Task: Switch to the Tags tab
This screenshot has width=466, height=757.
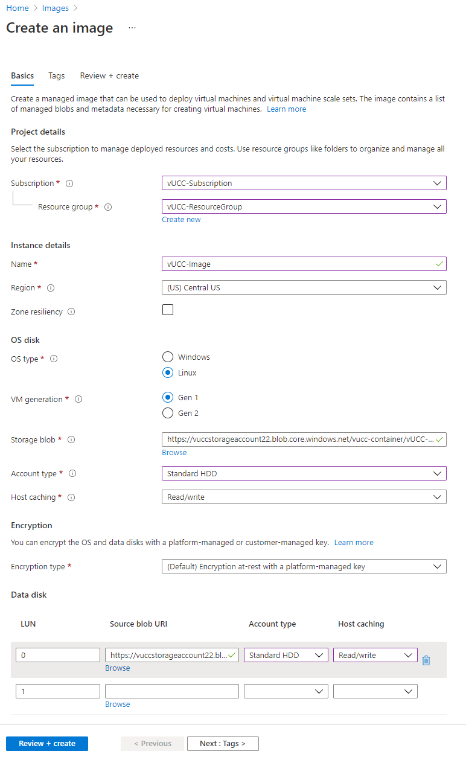Action: (57, 76)
